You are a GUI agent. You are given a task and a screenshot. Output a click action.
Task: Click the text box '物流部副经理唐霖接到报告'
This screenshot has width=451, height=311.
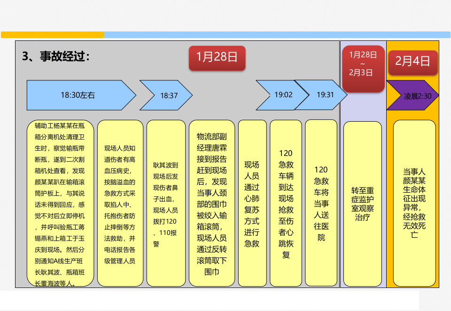(212, 203)
